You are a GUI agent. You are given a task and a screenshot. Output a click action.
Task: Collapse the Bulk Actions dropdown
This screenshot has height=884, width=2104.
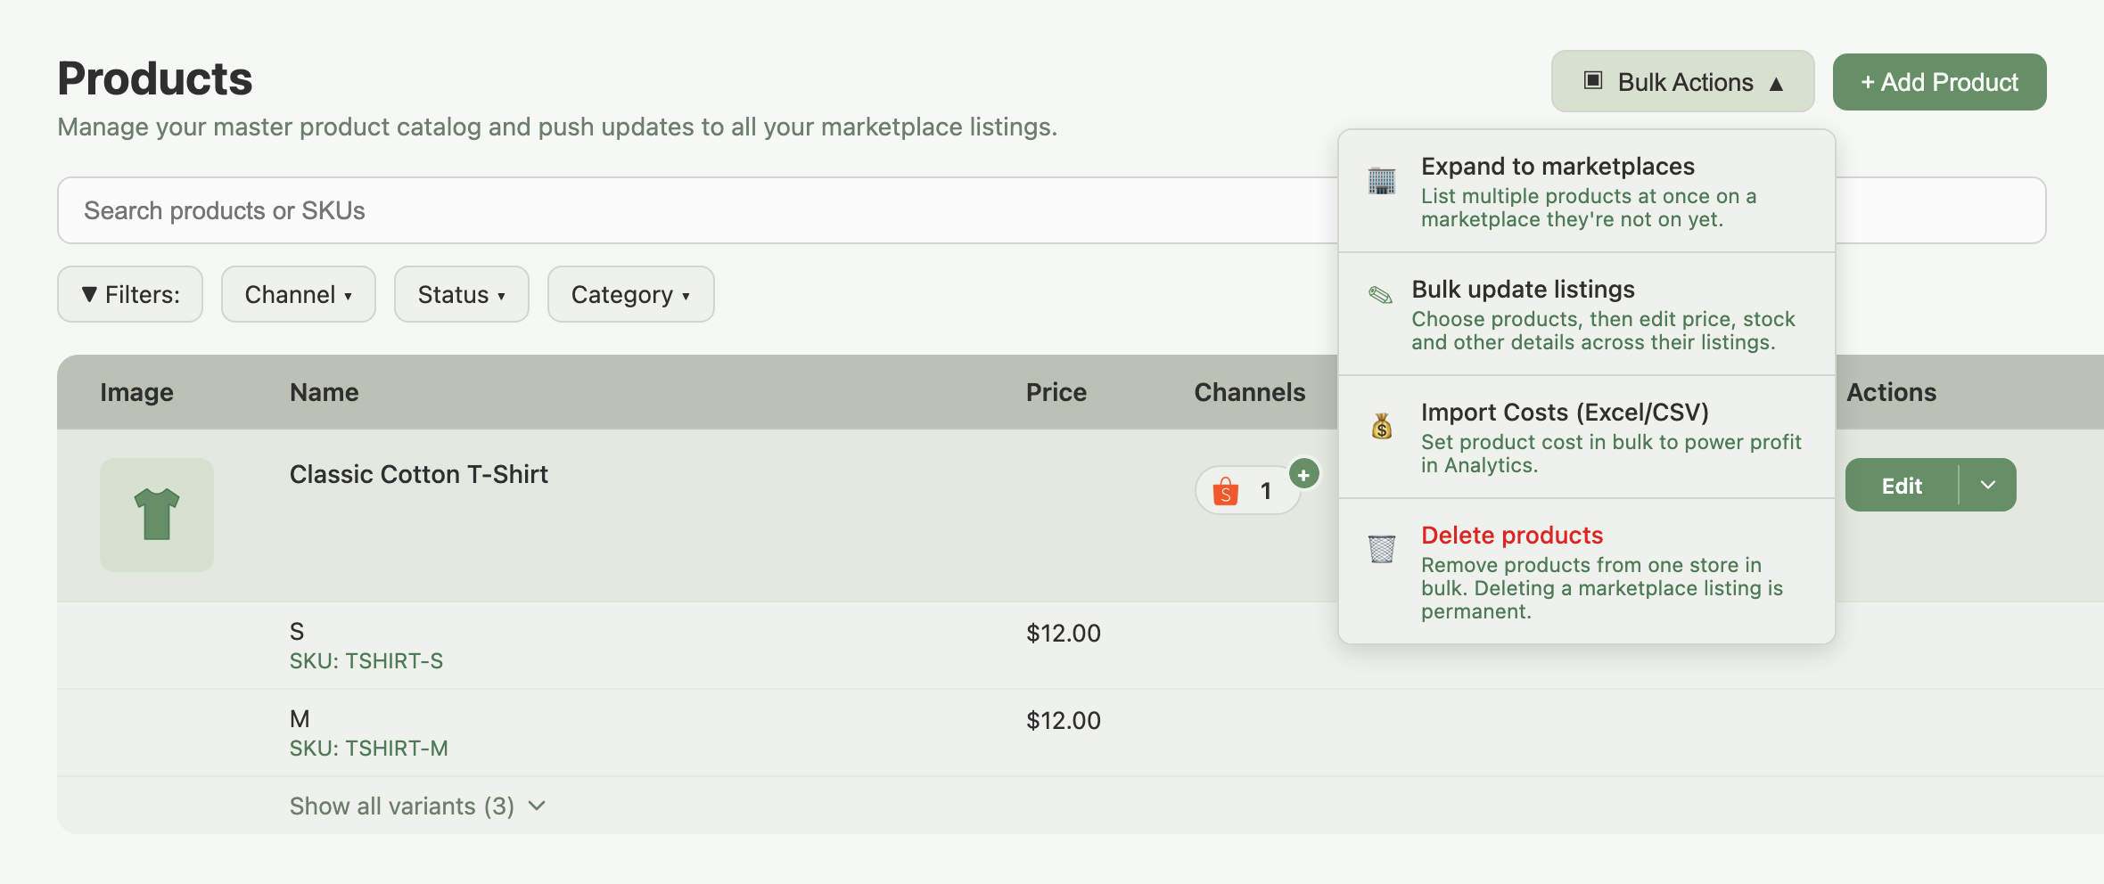[x=1682, y=81]
